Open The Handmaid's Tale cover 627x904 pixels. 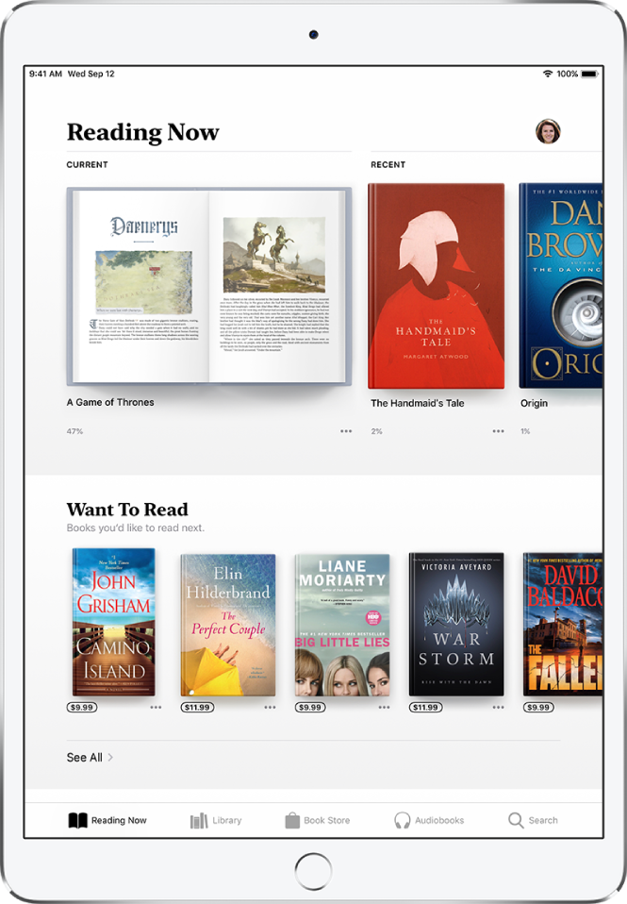437,286
